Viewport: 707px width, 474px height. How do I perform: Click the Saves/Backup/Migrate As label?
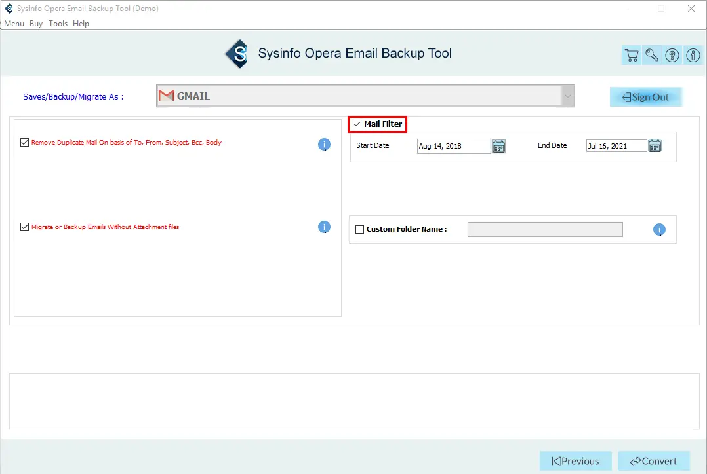[x=73, y=97]
